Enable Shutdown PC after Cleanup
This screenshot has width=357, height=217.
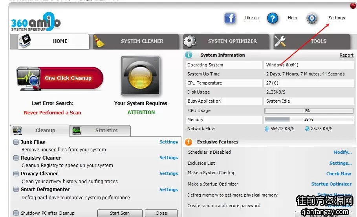16,213
